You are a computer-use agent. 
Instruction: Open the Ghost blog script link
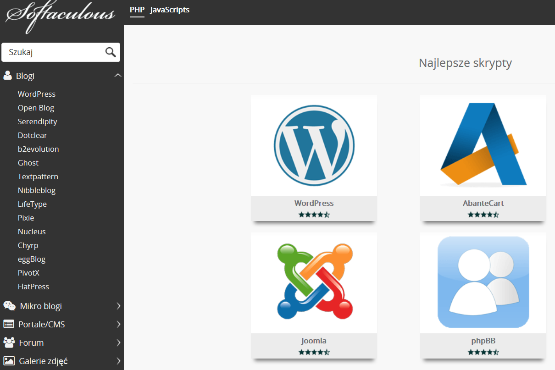28,163
